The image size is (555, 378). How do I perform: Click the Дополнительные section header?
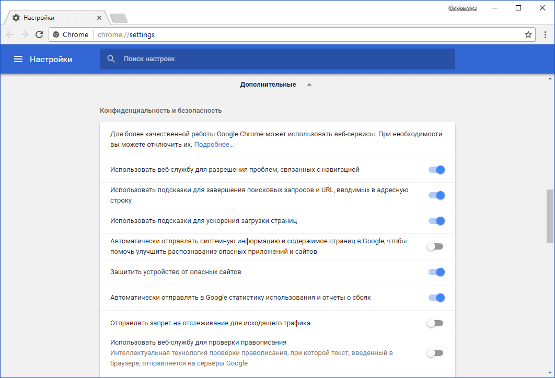[268, 85]
